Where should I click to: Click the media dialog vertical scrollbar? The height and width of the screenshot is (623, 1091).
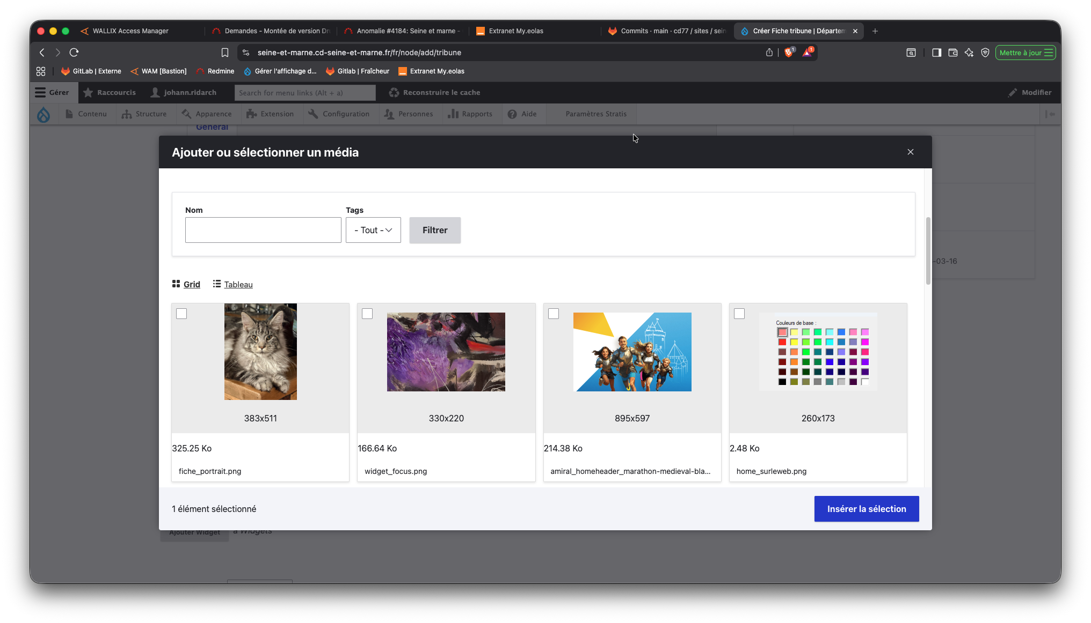(x=928, y=251)
